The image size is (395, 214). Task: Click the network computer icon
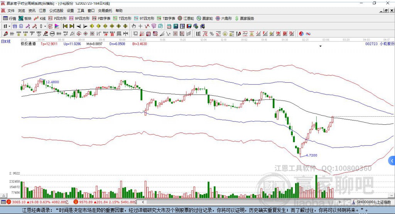click(196, 26)
